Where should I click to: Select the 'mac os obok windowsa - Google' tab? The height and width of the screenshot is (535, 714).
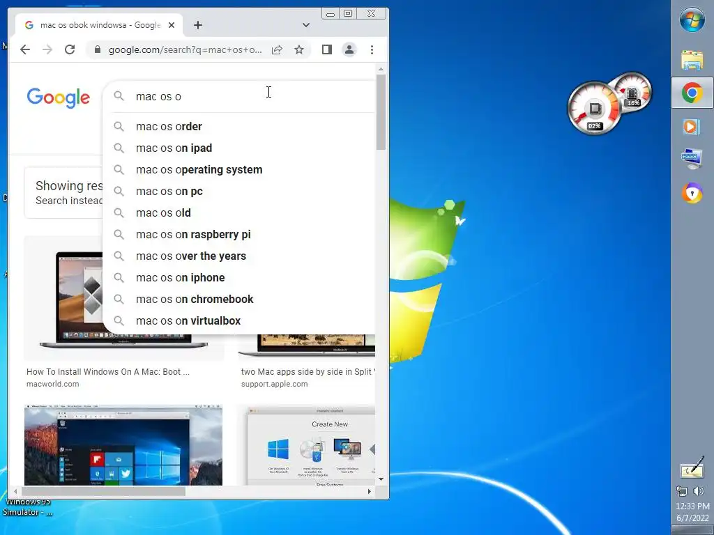(x=99, y=25)
